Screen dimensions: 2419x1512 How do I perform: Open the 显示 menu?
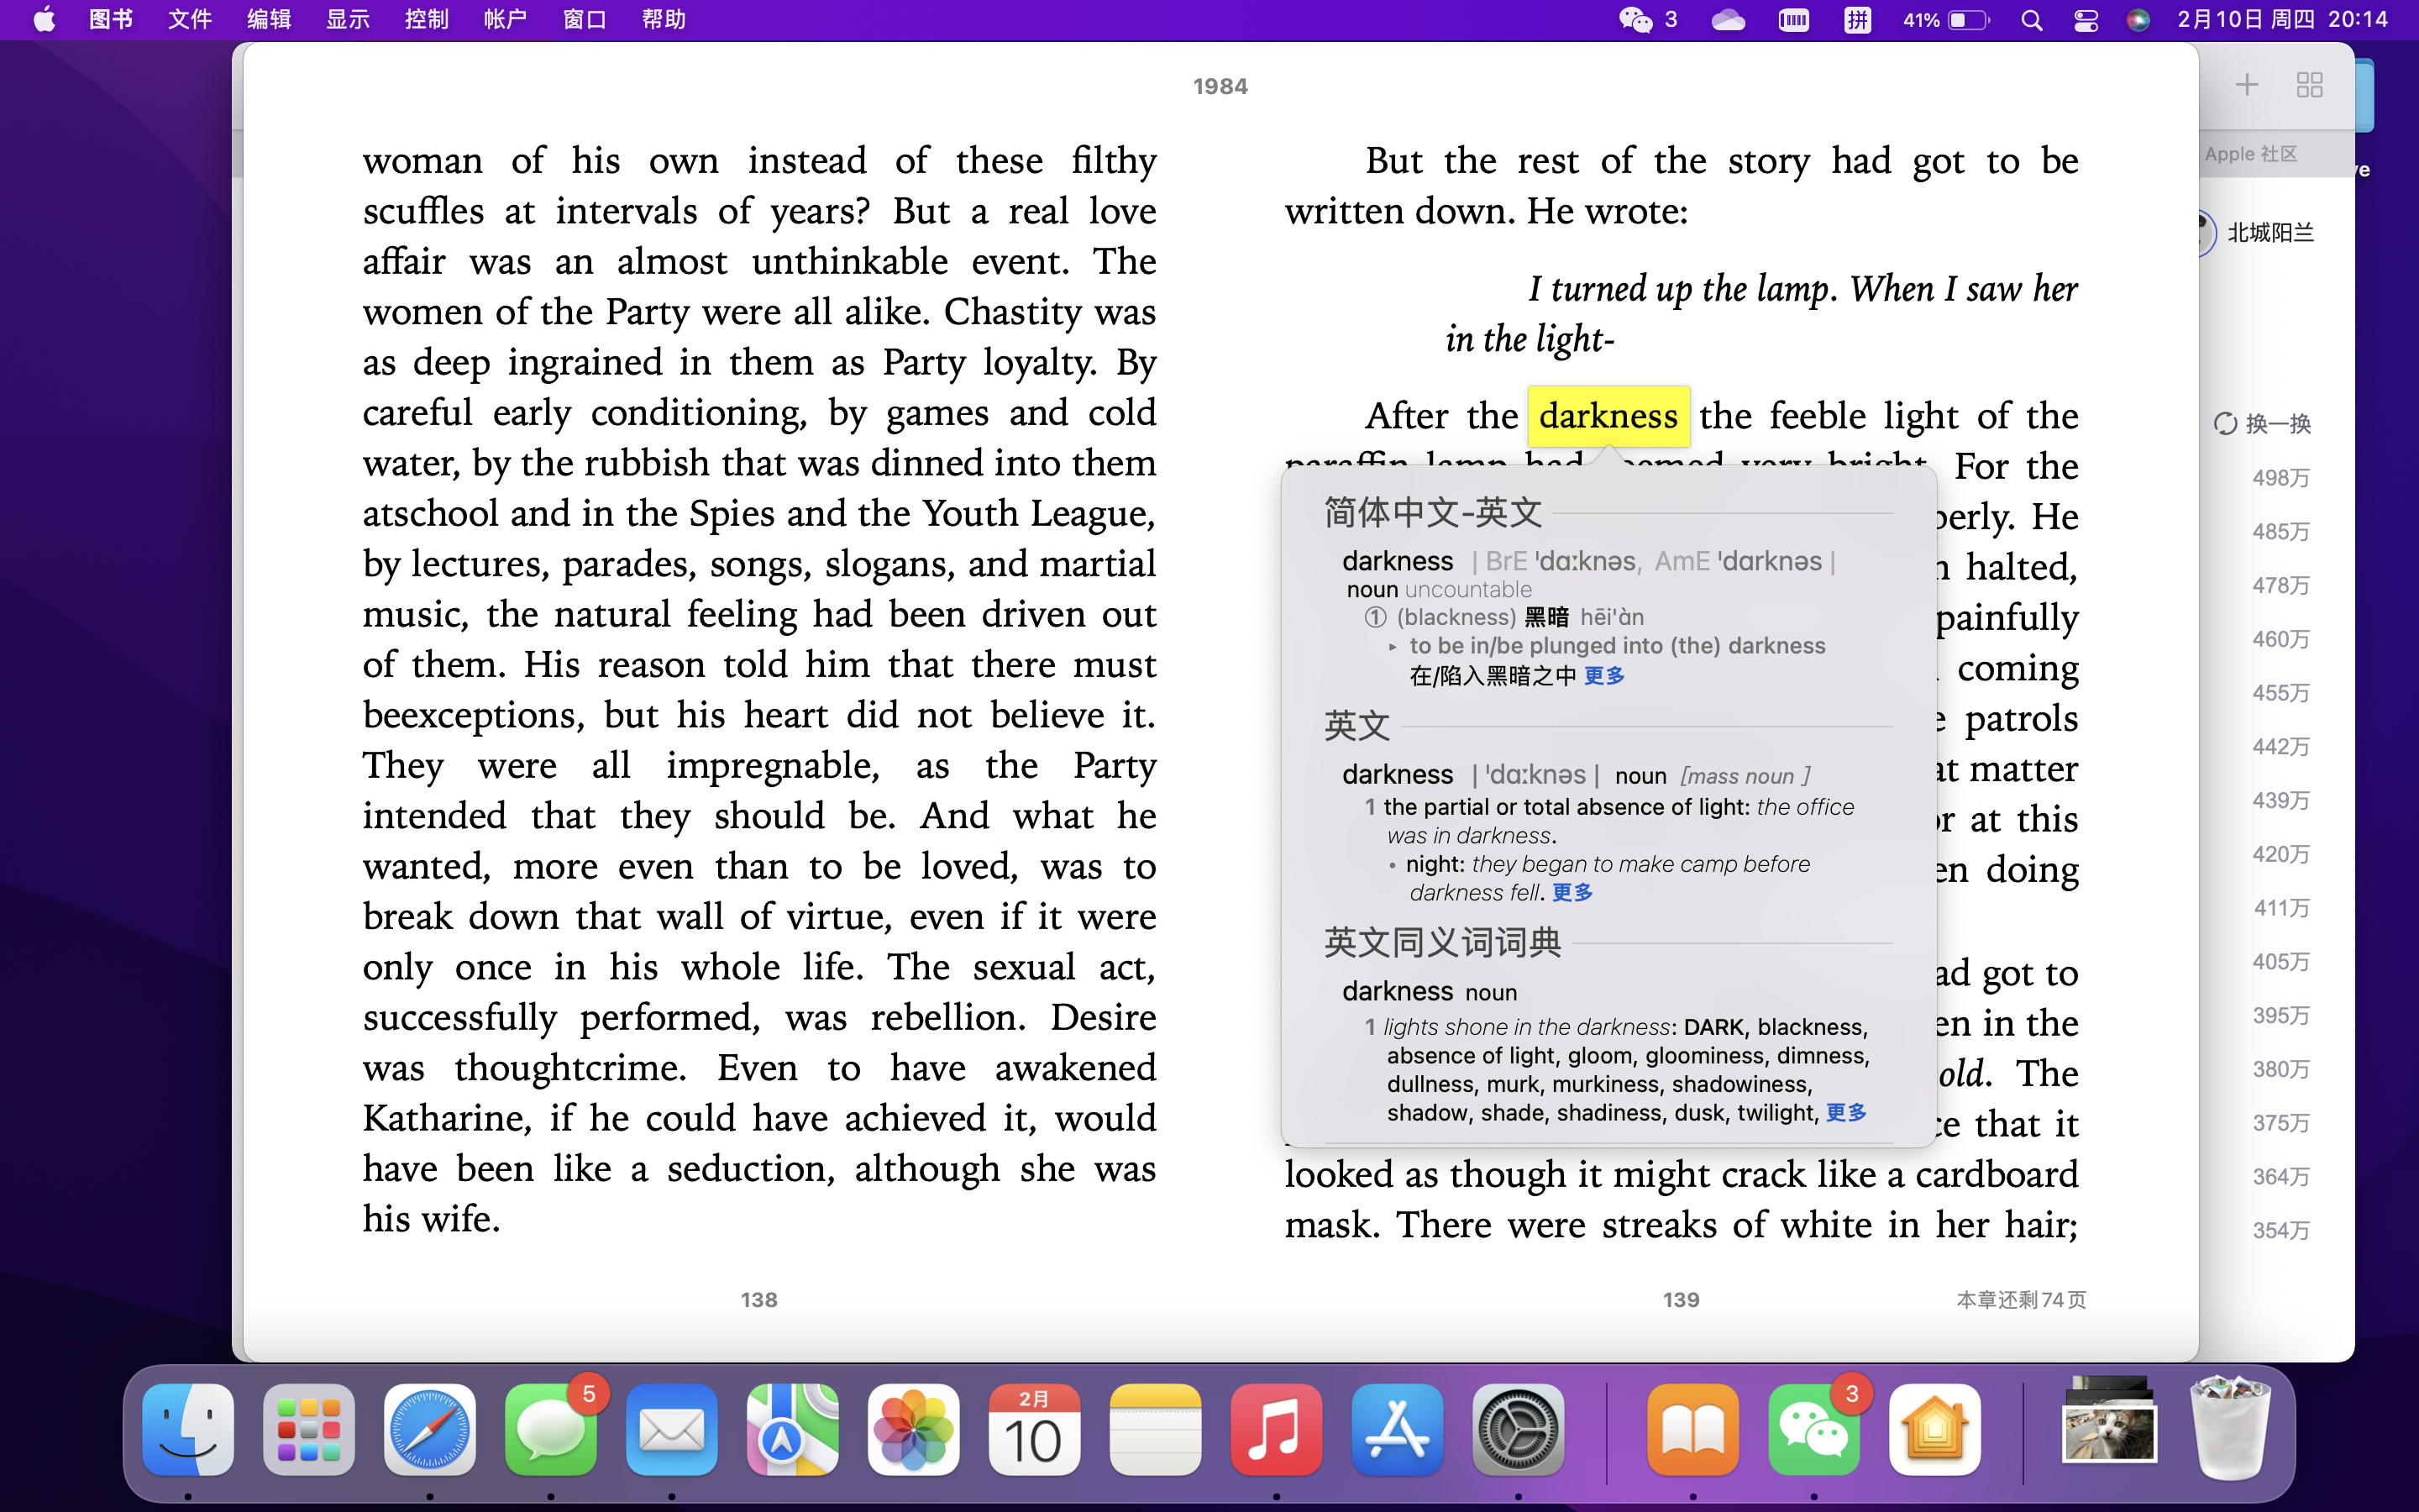pyautogui.click(x=348, y=20)
